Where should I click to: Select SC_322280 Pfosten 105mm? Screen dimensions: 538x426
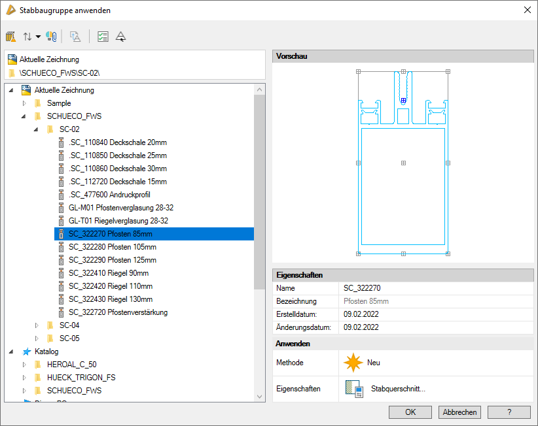pyautogui.click(x=112, y=247)
